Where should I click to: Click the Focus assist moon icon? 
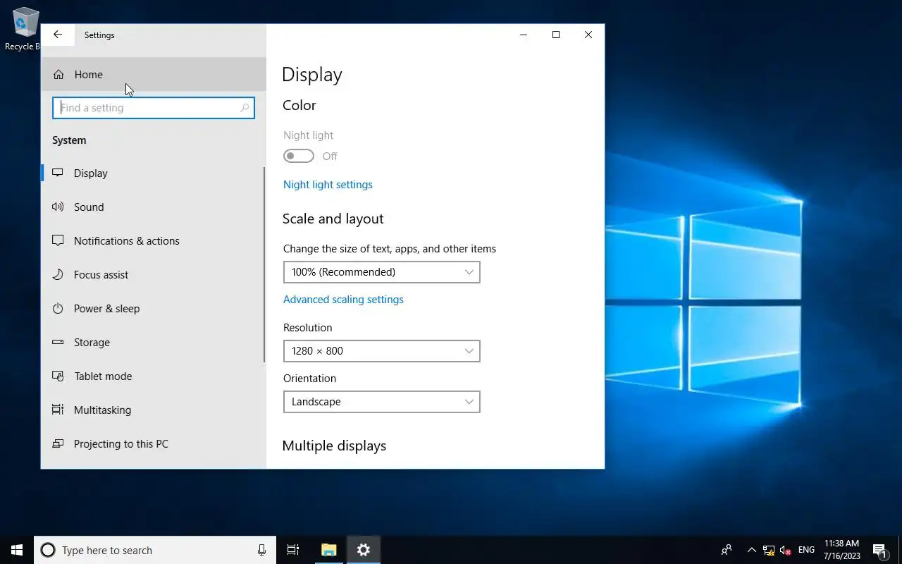coord(58,274)
